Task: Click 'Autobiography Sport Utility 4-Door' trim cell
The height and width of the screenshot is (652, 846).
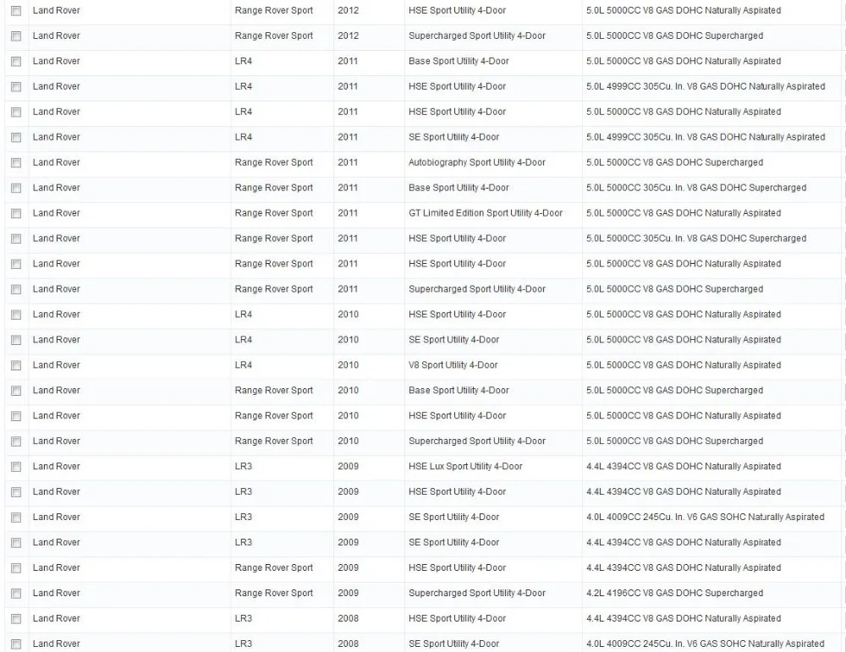Action: point(477,162)
